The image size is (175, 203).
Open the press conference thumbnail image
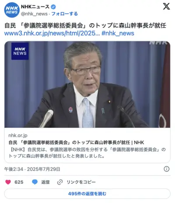87,84
